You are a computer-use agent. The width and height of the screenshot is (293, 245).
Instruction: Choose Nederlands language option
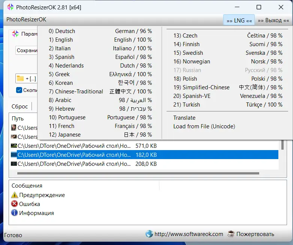(x=100, y=65)
